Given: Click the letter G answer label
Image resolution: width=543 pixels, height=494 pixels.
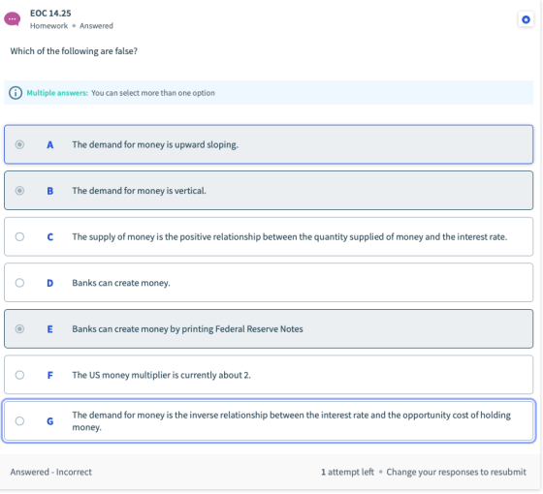Looking at the screenshot, I should [x=49, y=421].
